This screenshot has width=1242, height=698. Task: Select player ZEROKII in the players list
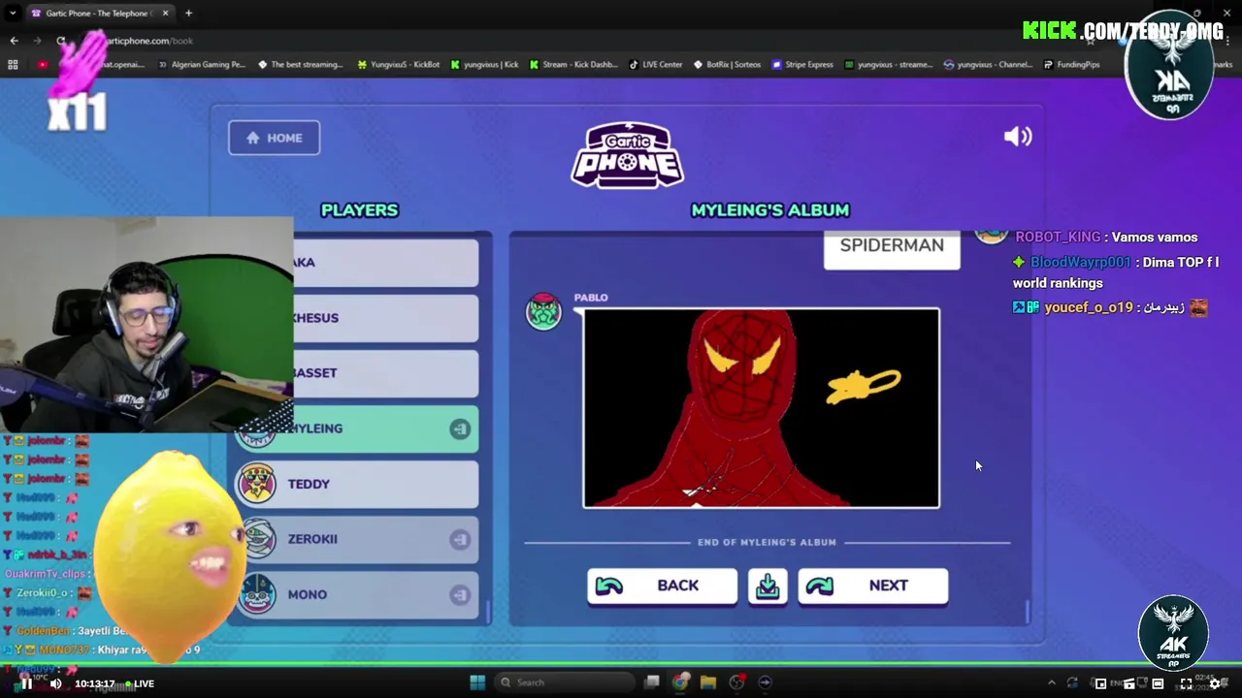(x=357, y=539)
